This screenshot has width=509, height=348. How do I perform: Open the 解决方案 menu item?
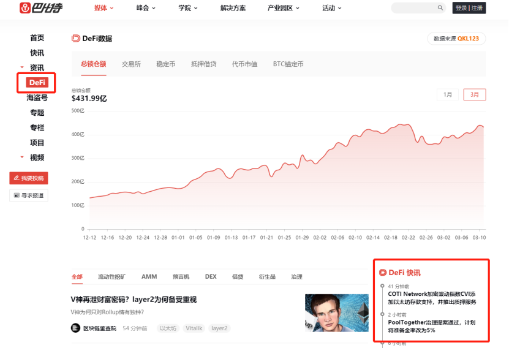point(233,8)
